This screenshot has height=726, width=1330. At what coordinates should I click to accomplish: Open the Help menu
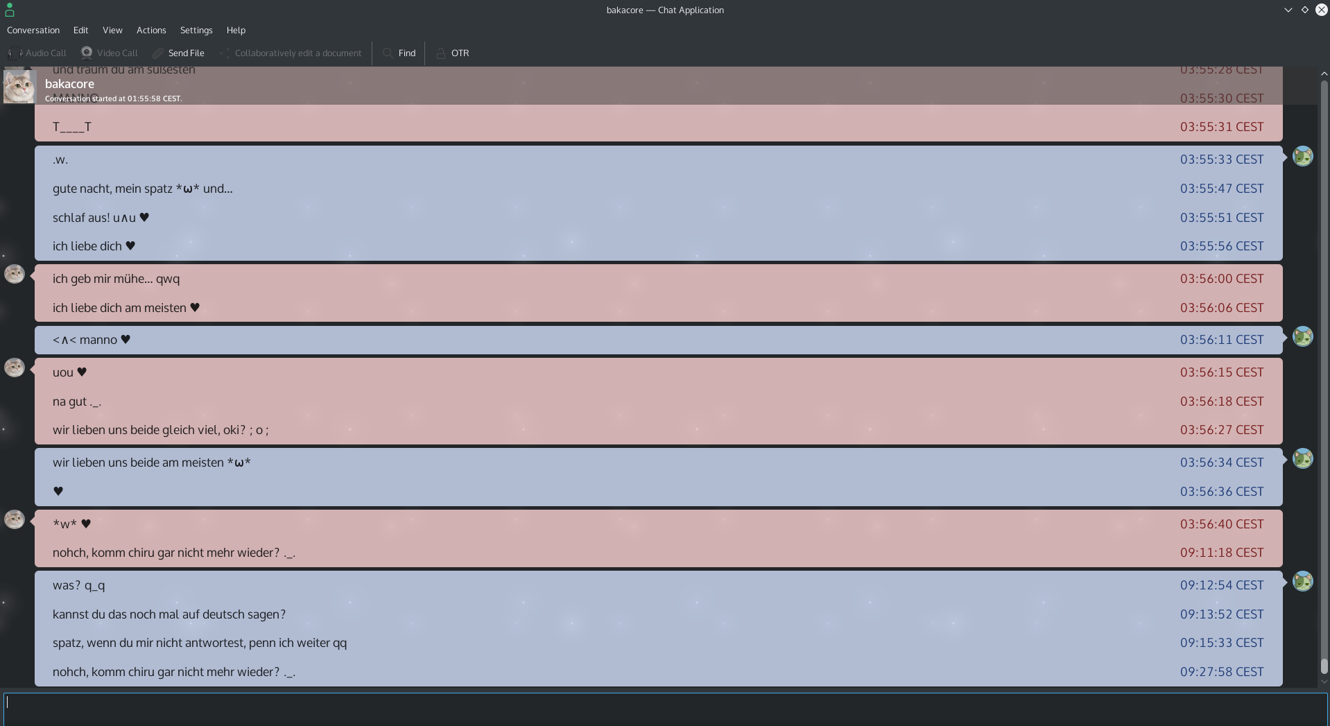coord(236,30)
